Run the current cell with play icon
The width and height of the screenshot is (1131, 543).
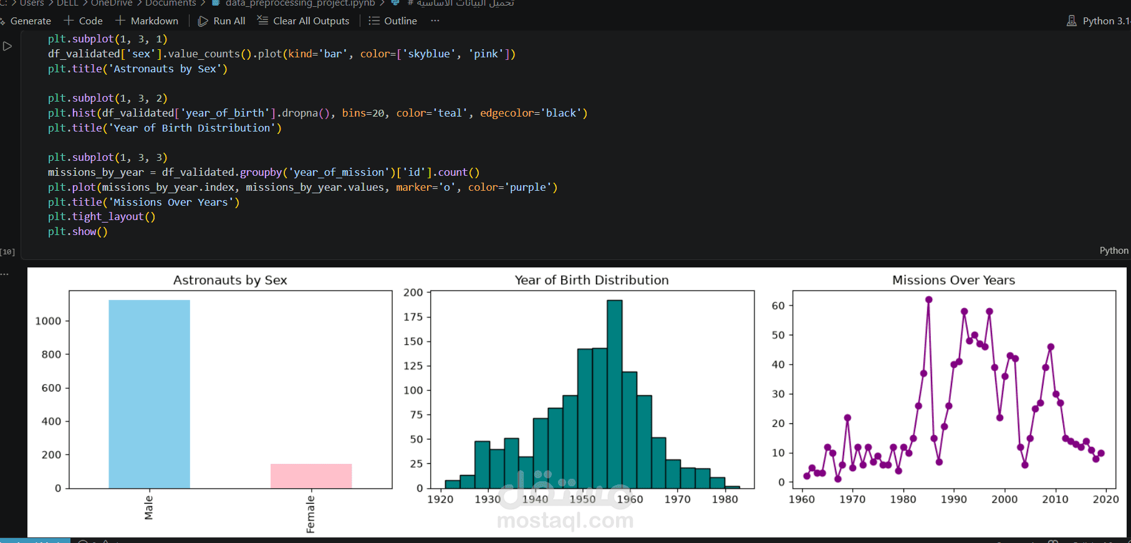tap(7, 46)
